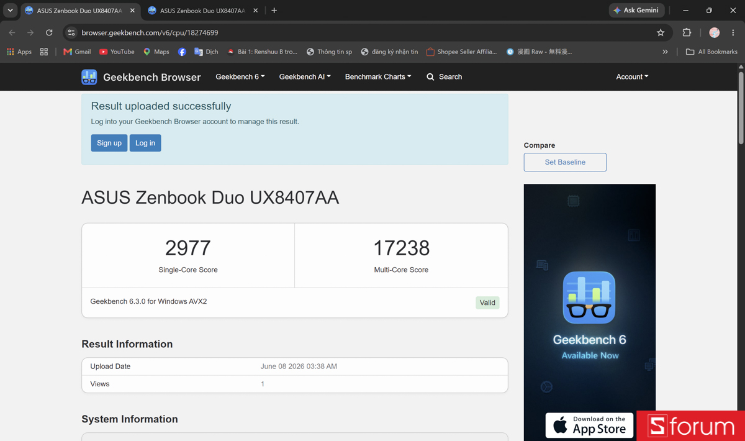Open the Dịch translate bookmark
The width and height of the screenshot is (745, 441).
tap(206, 52)
